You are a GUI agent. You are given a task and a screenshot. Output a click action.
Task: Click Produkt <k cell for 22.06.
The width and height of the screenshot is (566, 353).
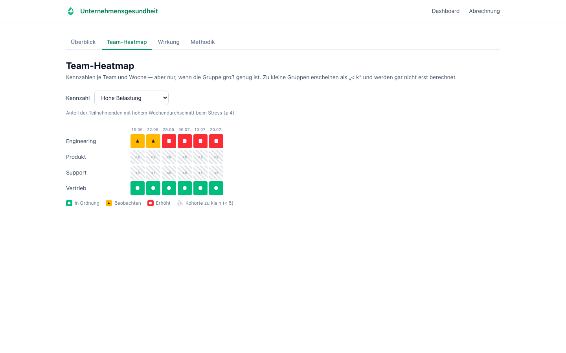coord(153,157)
